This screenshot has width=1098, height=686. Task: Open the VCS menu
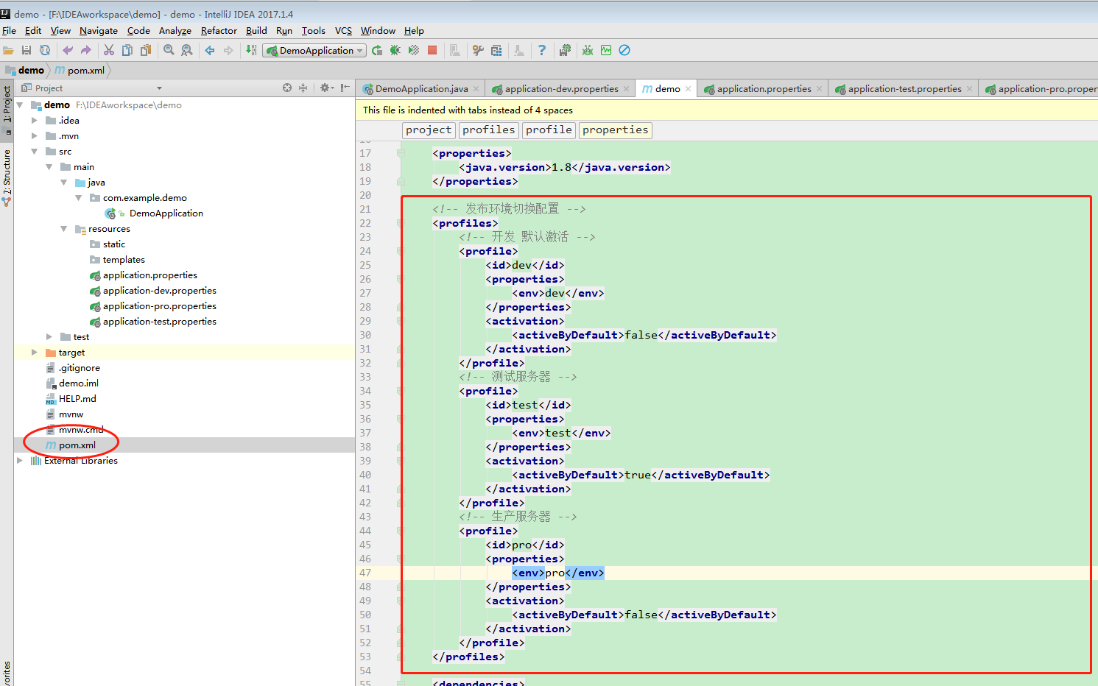pyautogui.click(x=343, y=30)
